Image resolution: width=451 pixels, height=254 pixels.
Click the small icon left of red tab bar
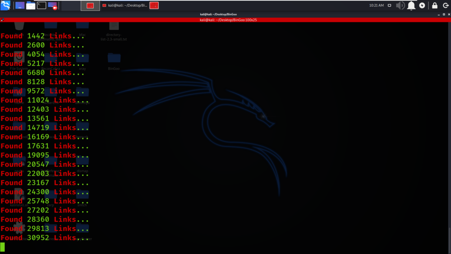(x=2, y=20)
